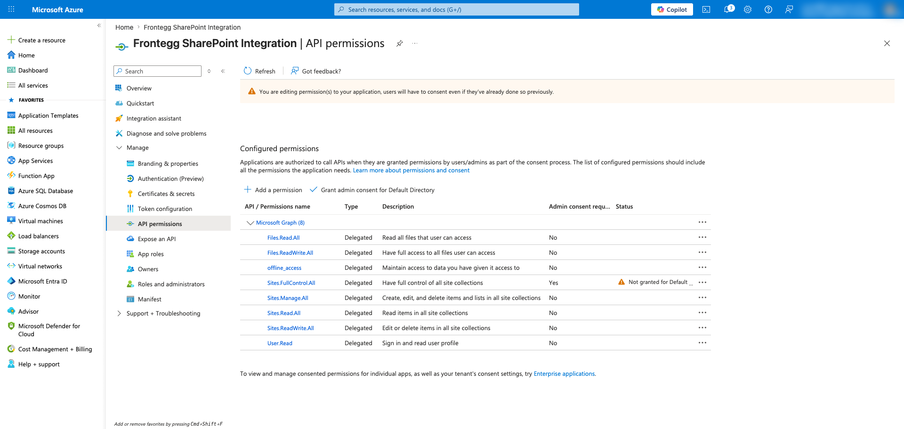Launch Copilot
Screen dimensions: 904x429
tap(672, 9)
